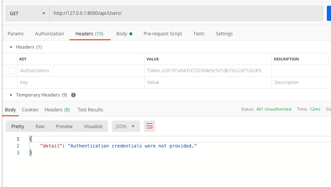Click the request URL input field
This screenshot has width=331, height=187.
tap(186, 13)
